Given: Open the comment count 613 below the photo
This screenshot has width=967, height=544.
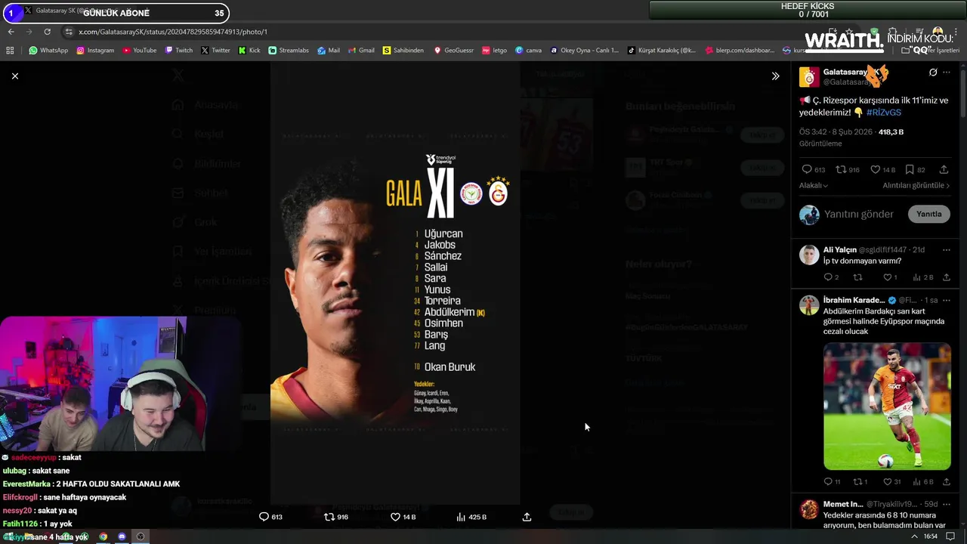Looking at the screenshot, I should coord(270,517).
